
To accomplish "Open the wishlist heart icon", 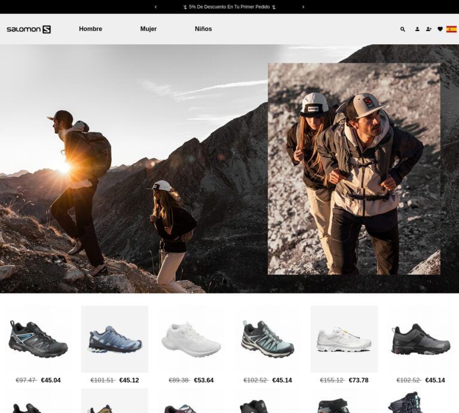I will (x=440, y=29).
